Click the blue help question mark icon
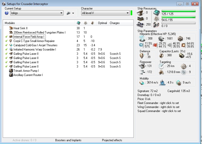Viewport: 202px width, 144px height. click(x=7, y=13)
